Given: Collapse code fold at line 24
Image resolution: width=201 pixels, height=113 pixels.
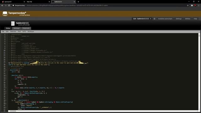Looking at the screenshot, I should [x=6, y=75].
